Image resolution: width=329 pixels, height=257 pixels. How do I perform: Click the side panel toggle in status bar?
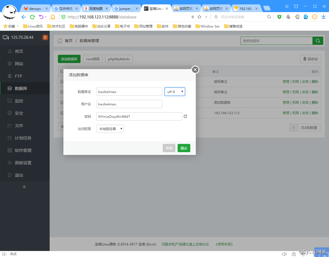tap(4, 254)
